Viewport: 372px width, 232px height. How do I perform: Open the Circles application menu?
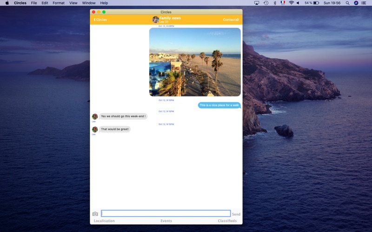pos(20,3)
